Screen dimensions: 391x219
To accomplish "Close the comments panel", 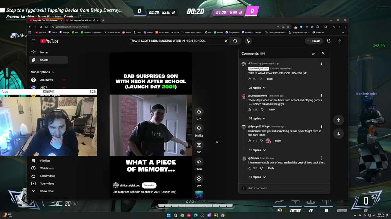I will [x=323, y=53].
